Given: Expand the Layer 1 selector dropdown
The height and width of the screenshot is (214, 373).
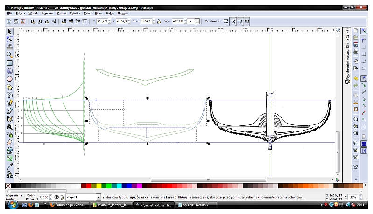Looking at the screenshot, I should click(x=98, y=197).
